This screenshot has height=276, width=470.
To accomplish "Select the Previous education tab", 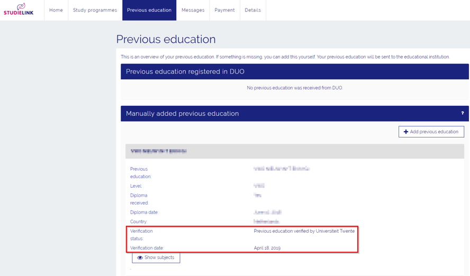I will 149,10.
